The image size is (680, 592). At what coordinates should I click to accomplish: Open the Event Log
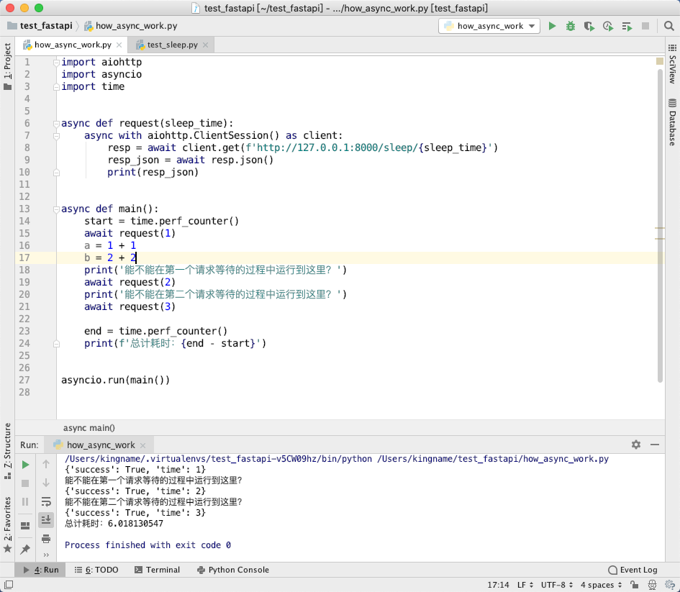(633, 570)
